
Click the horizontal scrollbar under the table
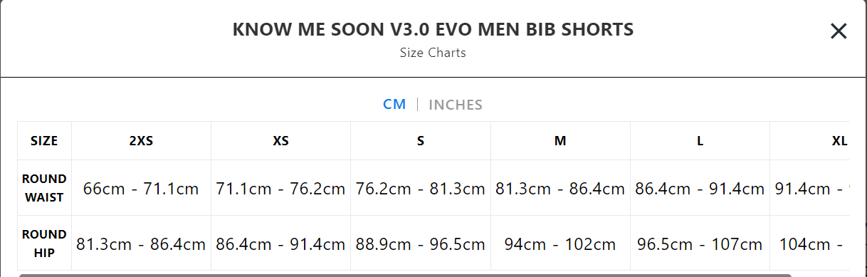click(405, 275)
